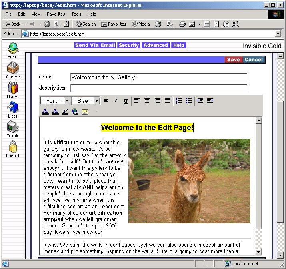Apply highlight with the marker pen icon
The width and height of the screenshot is (286, 269).
coord(65,112)
